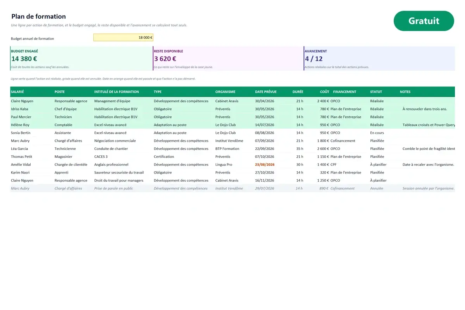Click the Karim Nasri cell
465x310 pixels.
pos(20,172)
